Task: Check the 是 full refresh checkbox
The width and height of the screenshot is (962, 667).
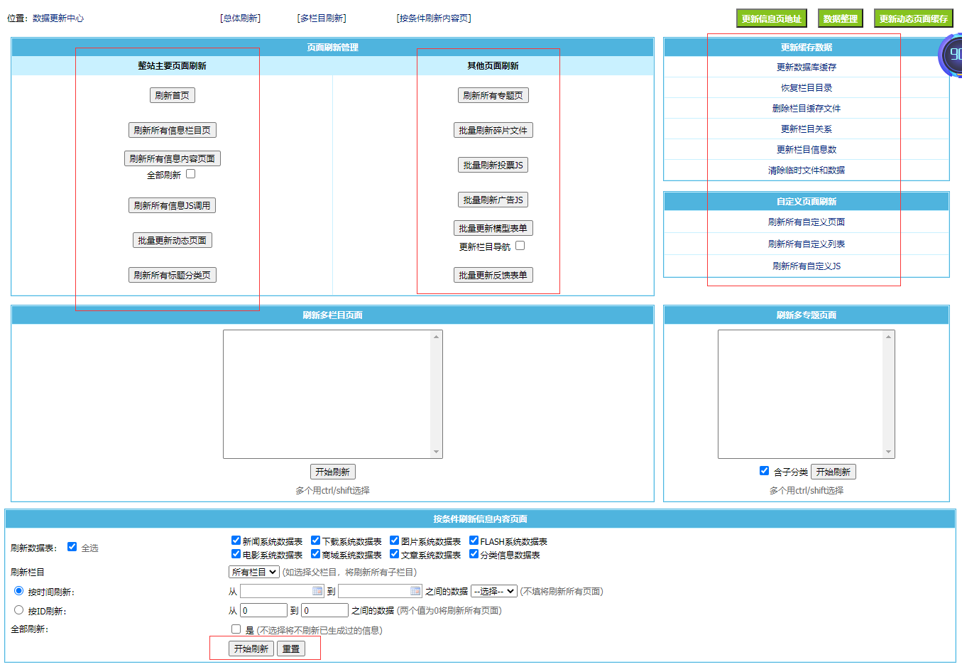Action: tap(236, 629)
